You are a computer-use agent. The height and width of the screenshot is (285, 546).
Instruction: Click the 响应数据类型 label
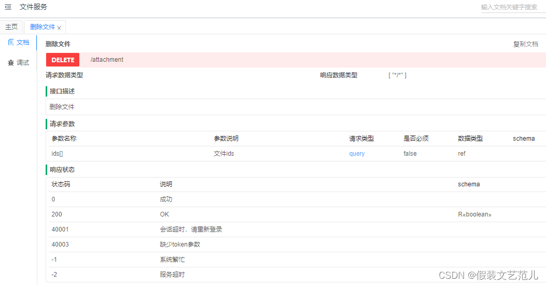click(339, 75)
